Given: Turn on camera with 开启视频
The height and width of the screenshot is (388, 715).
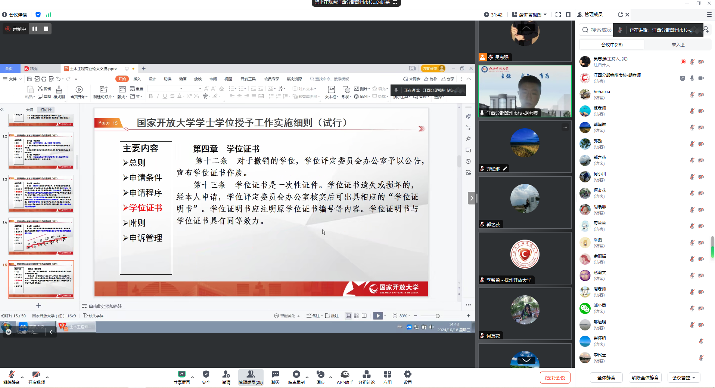Looking at the screenshot, I should (36, 377).
